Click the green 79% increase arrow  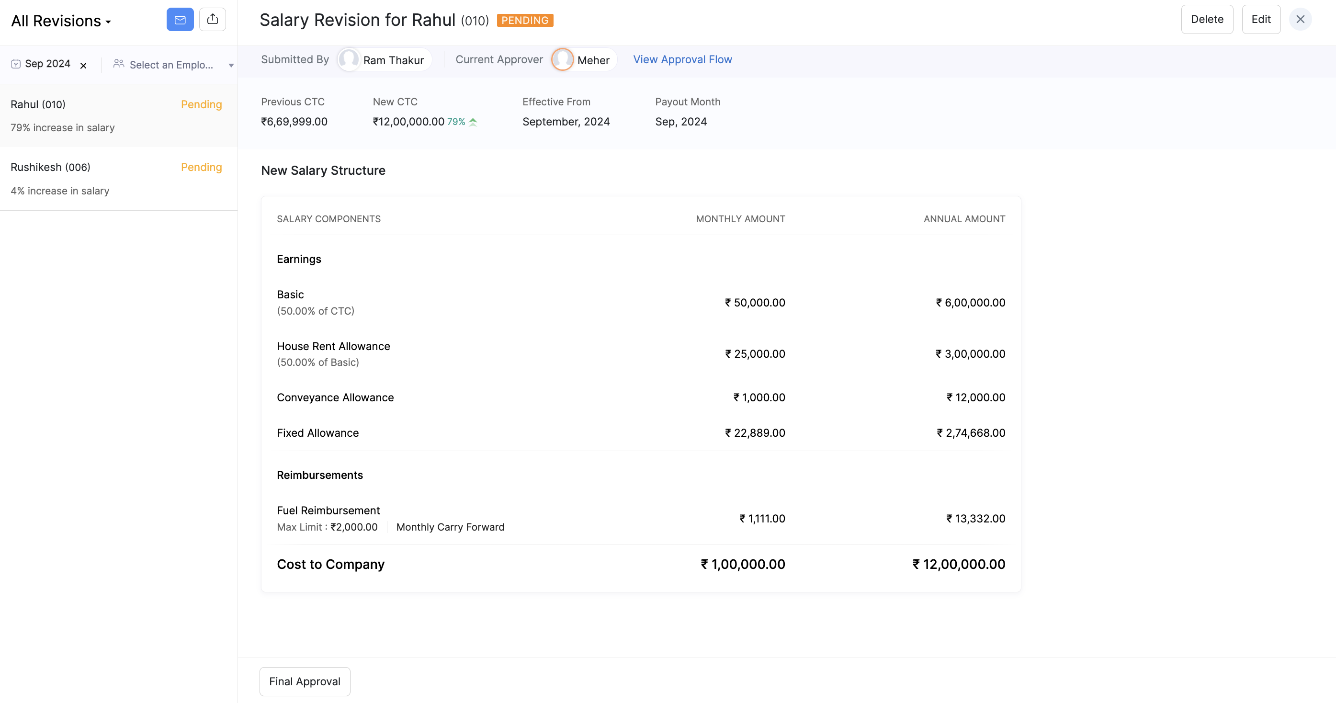point(473,123)
